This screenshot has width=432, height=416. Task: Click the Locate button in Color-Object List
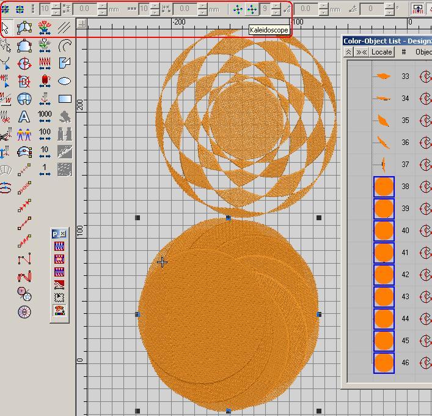pos(381,52)
